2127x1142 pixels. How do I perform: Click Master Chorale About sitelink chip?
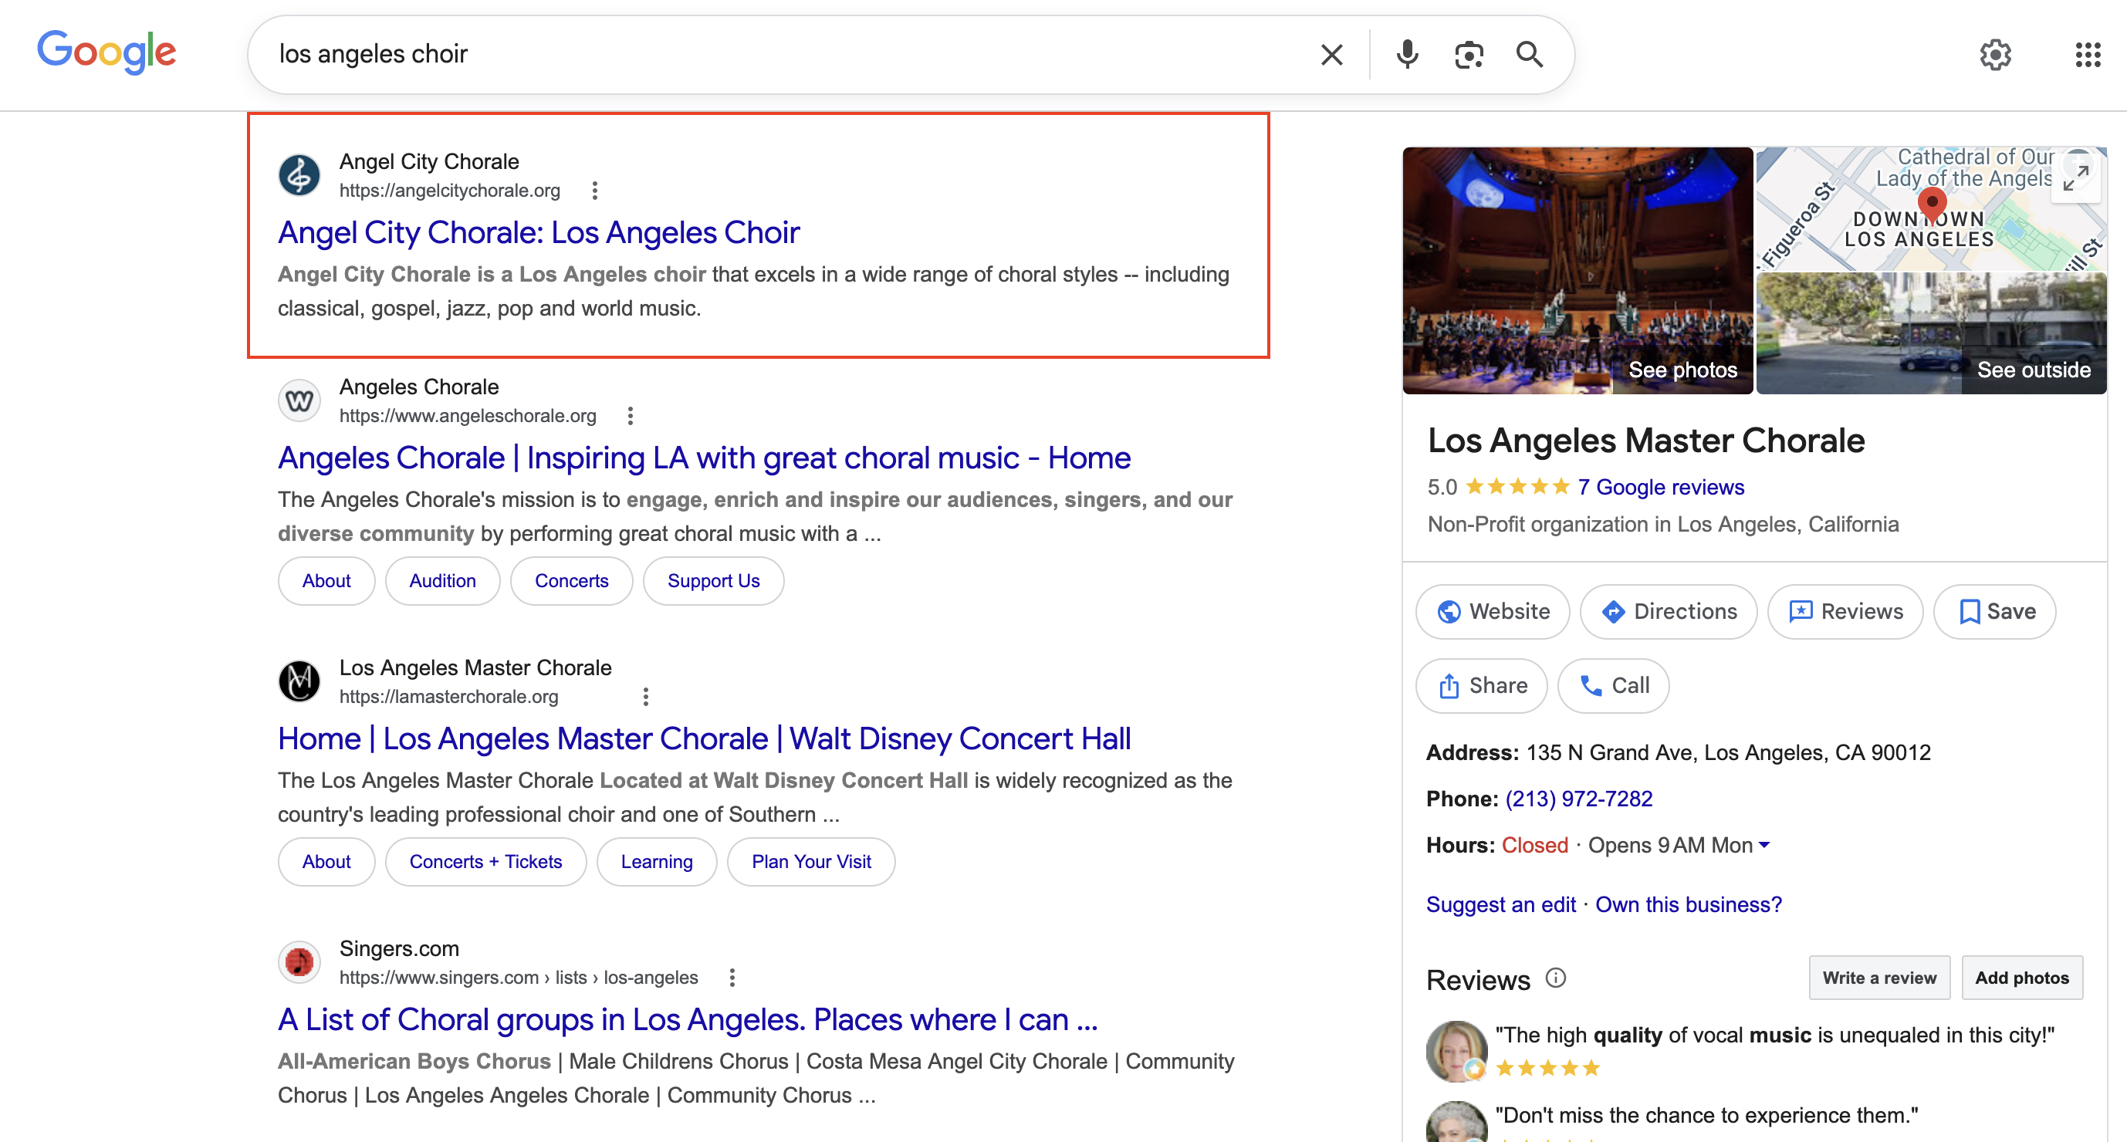click(326, 861)
